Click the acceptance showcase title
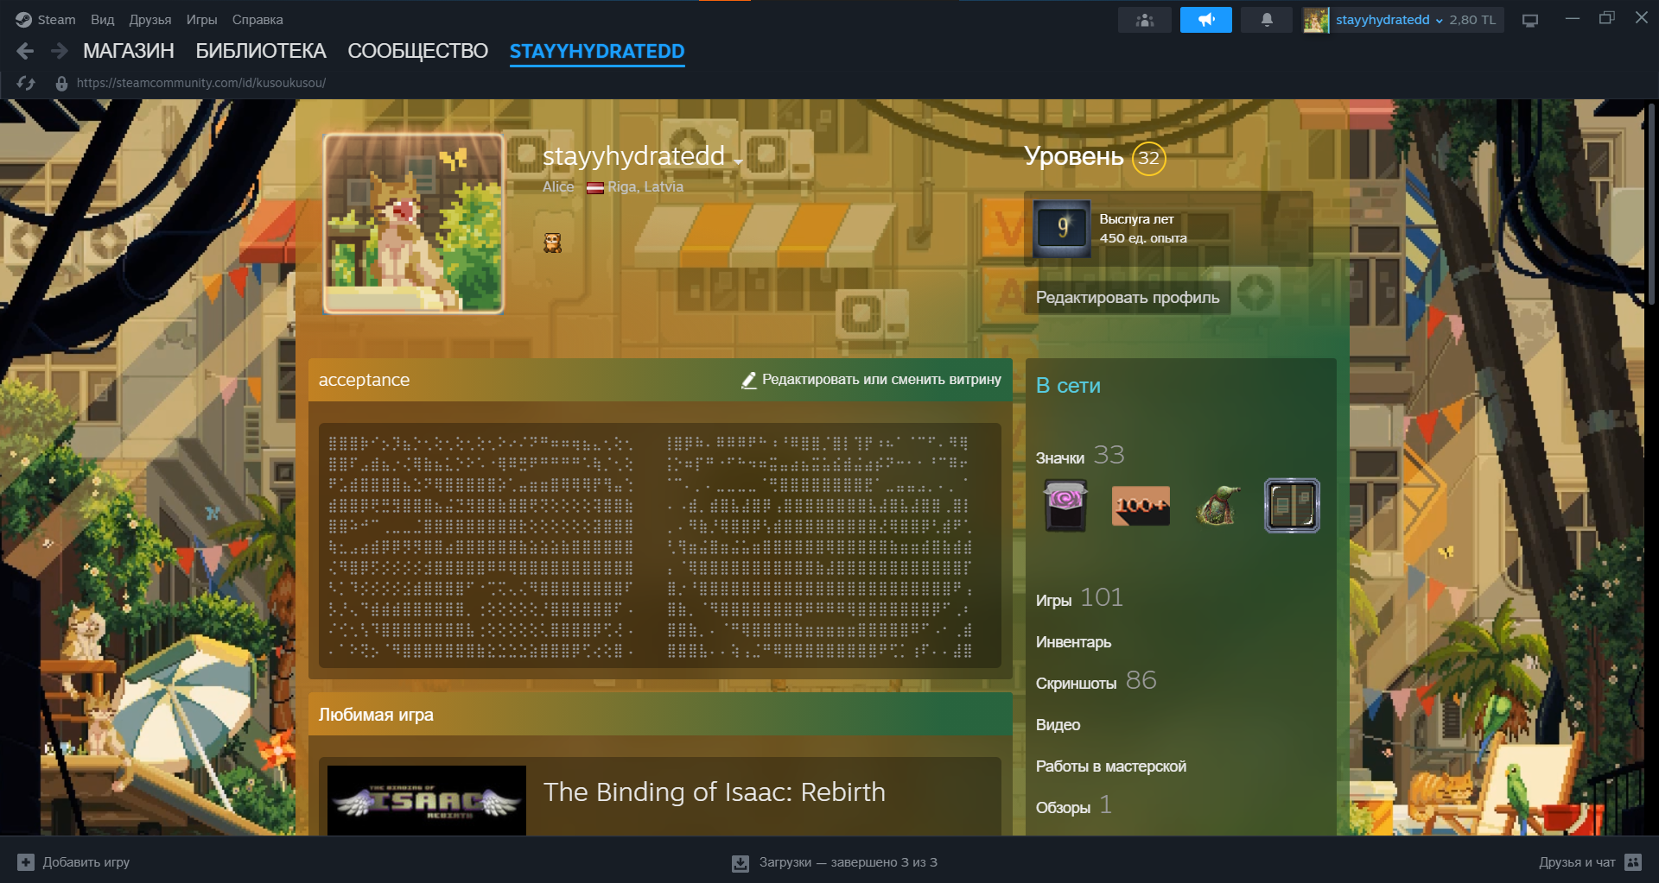Screen dimensions: 1659x883 click(x=364, y=380)
